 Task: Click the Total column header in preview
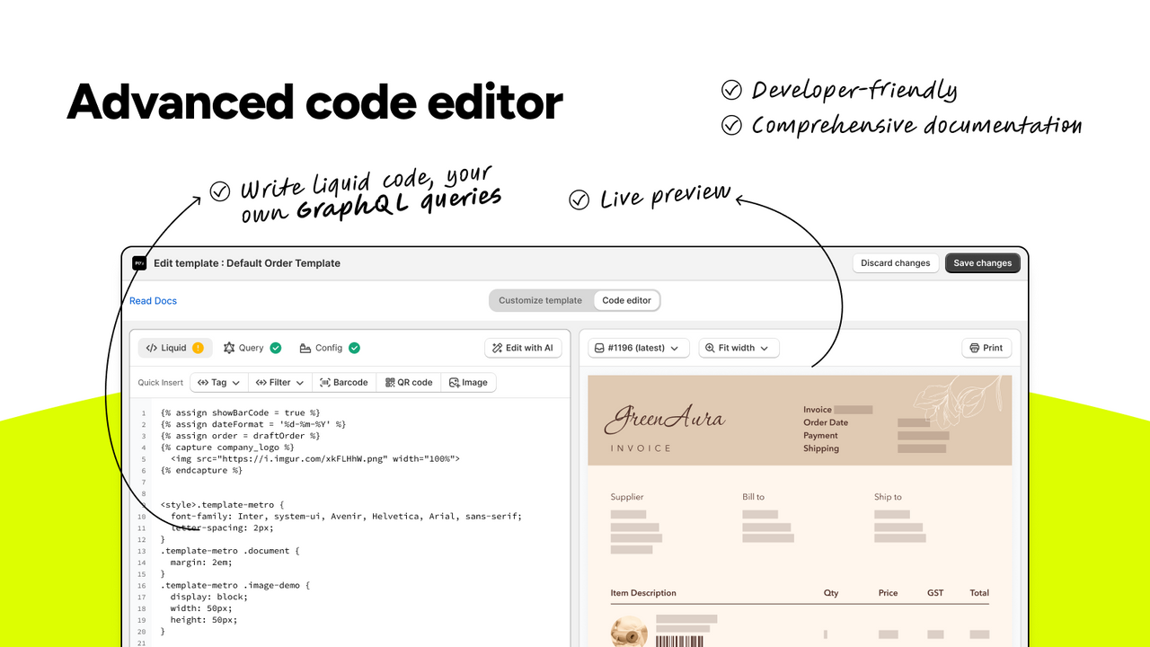(979, 593)
